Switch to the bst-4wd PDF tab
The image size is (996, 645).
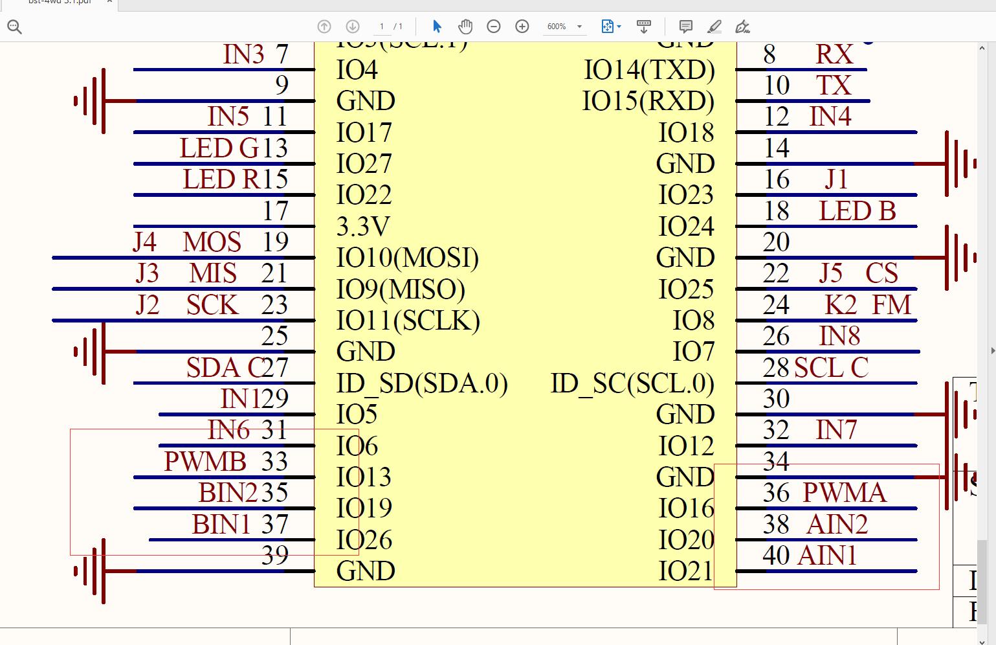58,2
